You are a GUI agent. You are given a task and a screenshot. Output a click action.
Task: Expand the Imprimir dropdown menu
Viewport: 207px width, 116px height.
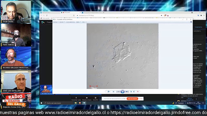[62, 22]
